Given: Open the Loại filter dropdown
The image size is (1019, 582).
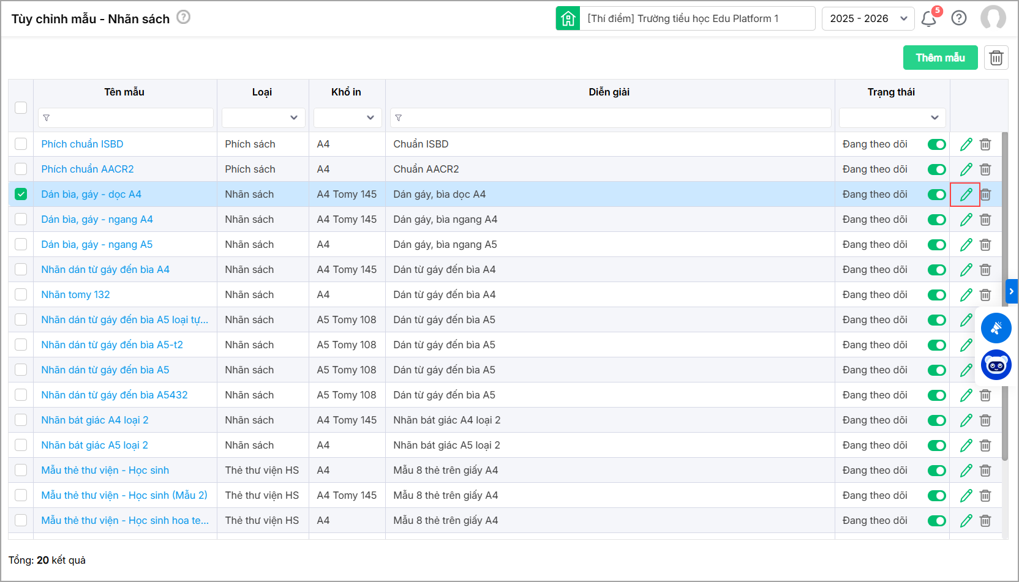Looking at the screenshot, I should click(263, 118).
